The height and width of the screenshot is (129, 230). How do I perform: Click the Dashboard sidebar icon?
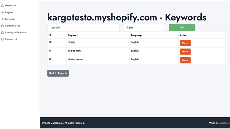[x=2, y=6]
